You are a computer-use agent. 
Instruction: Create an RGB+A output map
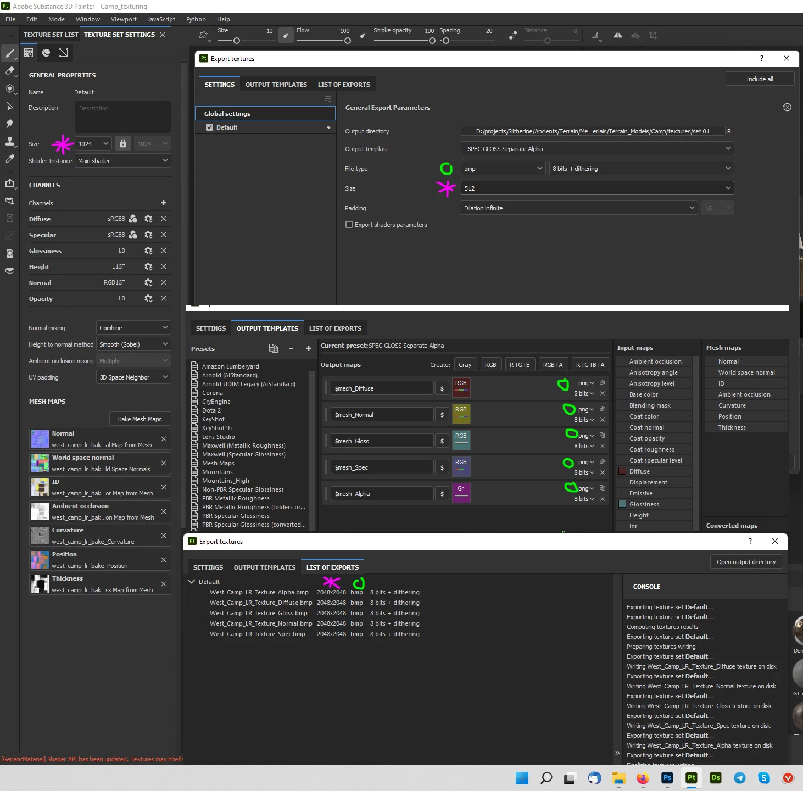tap(553, 365)
